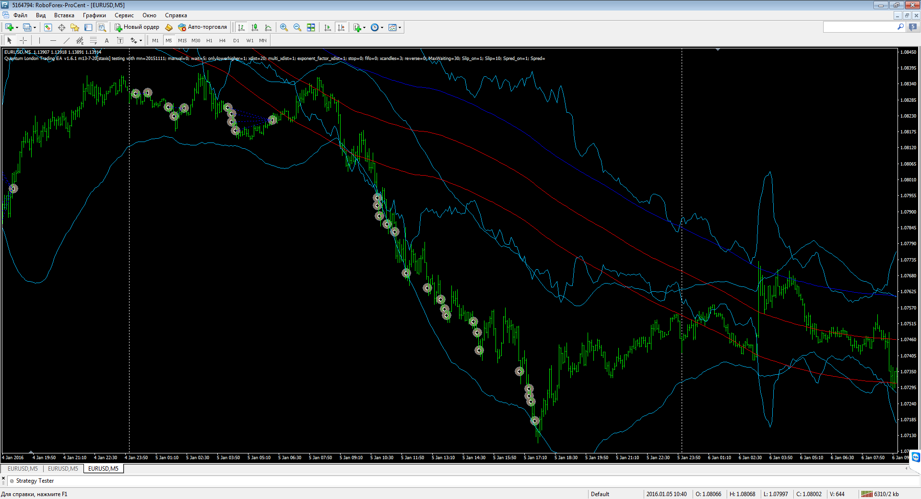Click the Default profile status bar entry
Image resolution: width=921 pixels, height=499 pixels.
600,494
